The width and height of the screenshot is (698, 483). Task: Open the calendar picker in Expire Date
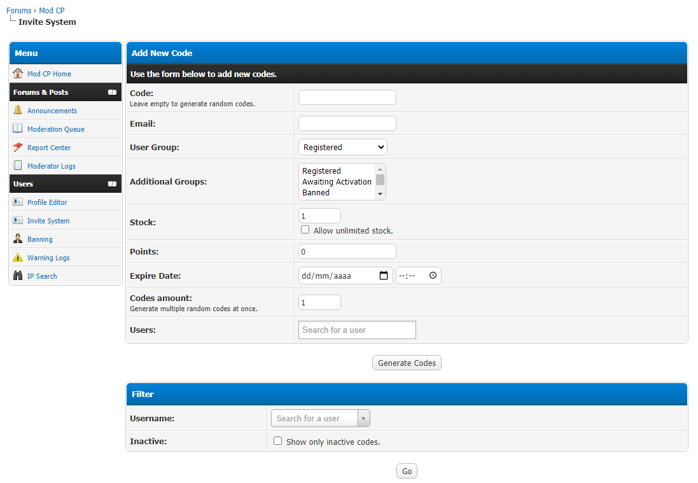pos(384,276)
